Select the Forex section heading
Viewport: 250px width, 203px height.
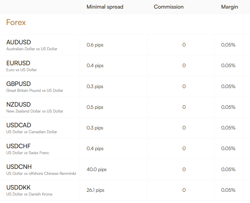tap(16, 22)
